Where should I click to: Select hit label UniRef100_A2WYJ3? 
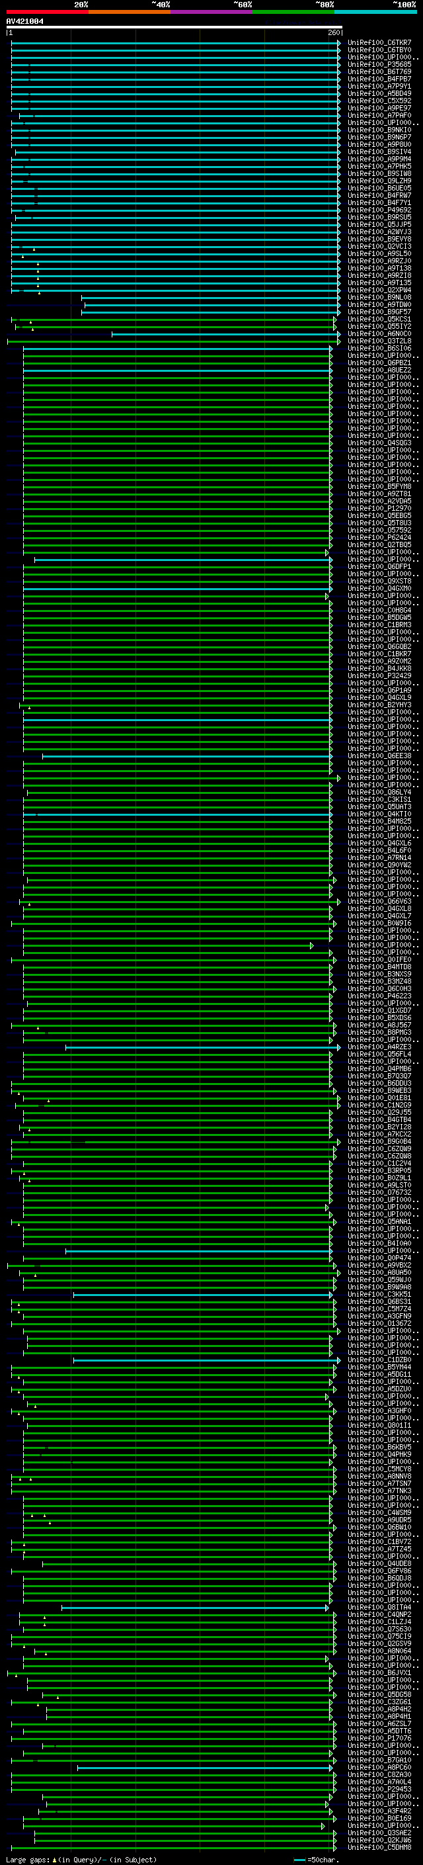coord(379,232)
